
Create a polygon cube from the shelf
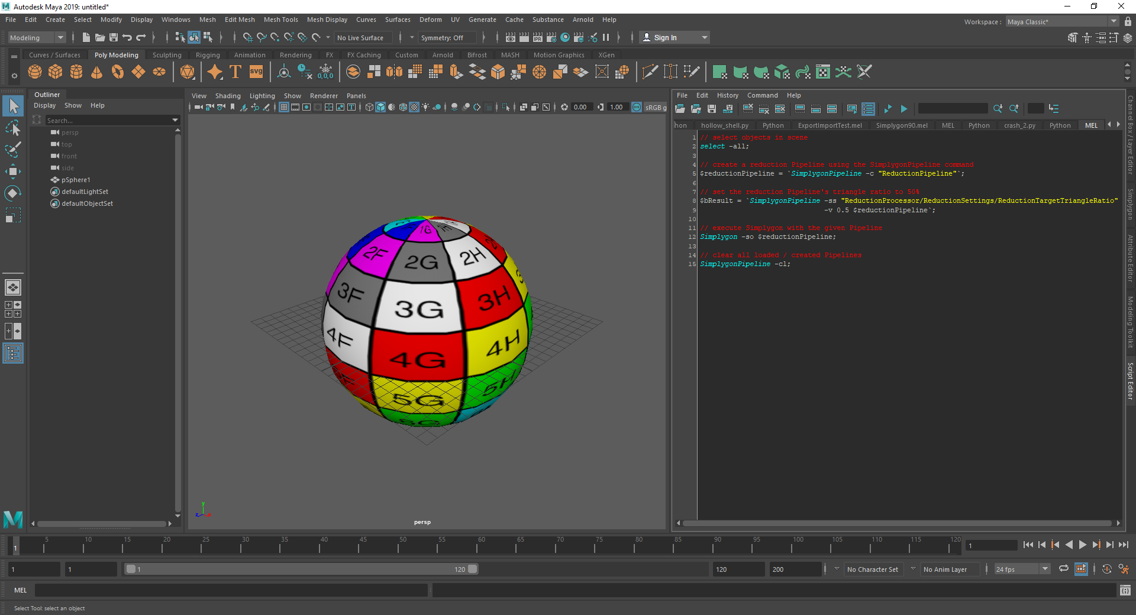point(56,72)
